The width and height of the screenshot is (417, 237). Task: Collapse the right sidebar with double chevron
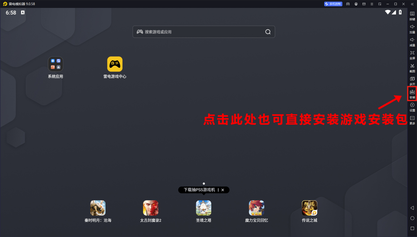[412, 4]
